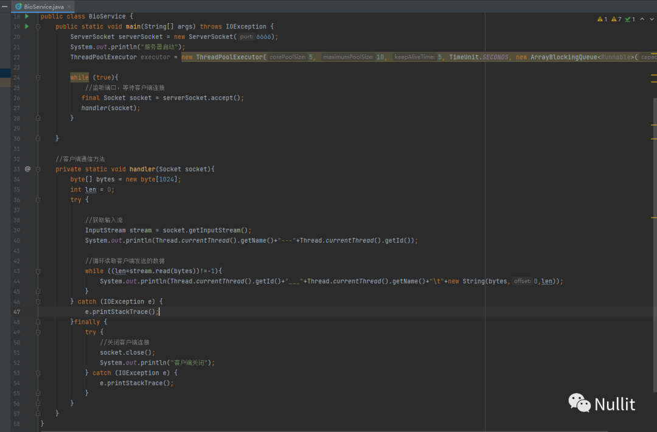Click 'TimeUnit.SECONDS' on line 22
Viewport: 657px width, 432px height.
click(479, 57)
